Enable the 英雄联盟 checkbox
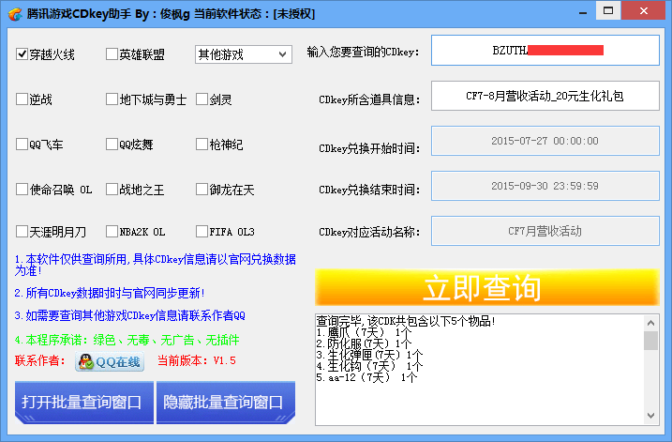The image size is (672, 442). pos(112,54)
